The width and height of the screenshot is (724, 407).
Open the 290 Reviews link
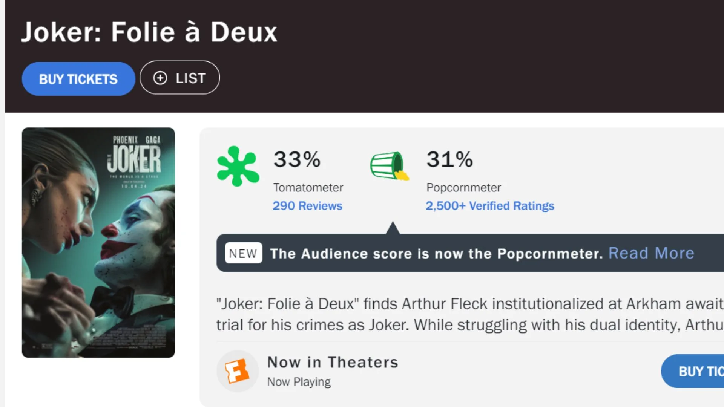307,206
